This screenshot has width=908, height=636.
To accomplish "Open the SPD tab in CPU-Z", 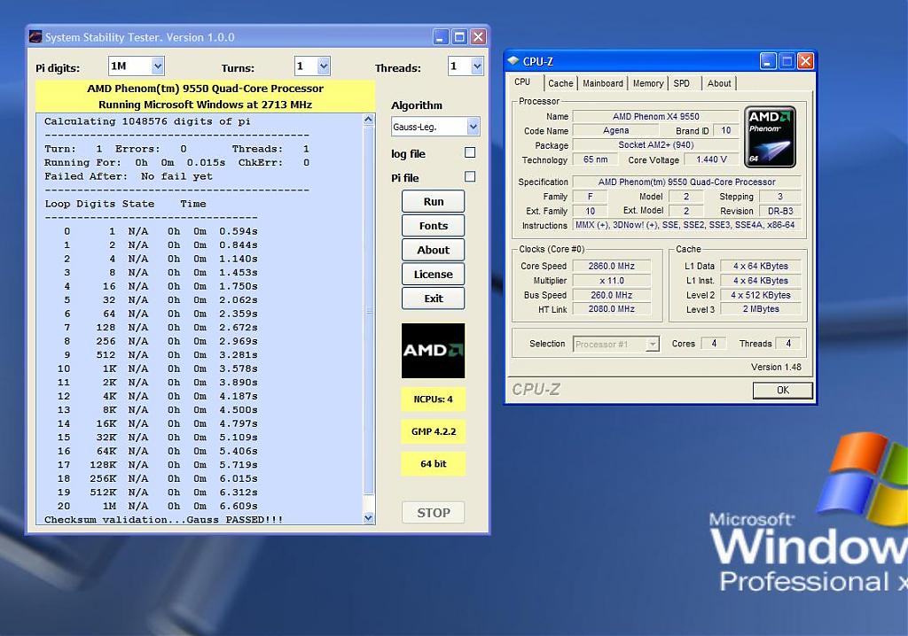I will click(x=681, y=83).
